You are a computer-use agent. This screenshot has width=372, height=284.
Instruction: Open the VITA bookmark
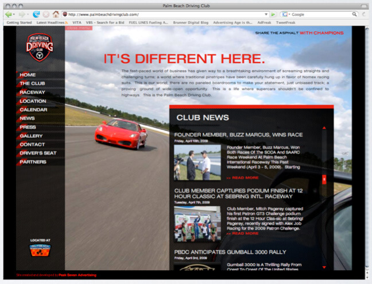(x=77, y=22)
